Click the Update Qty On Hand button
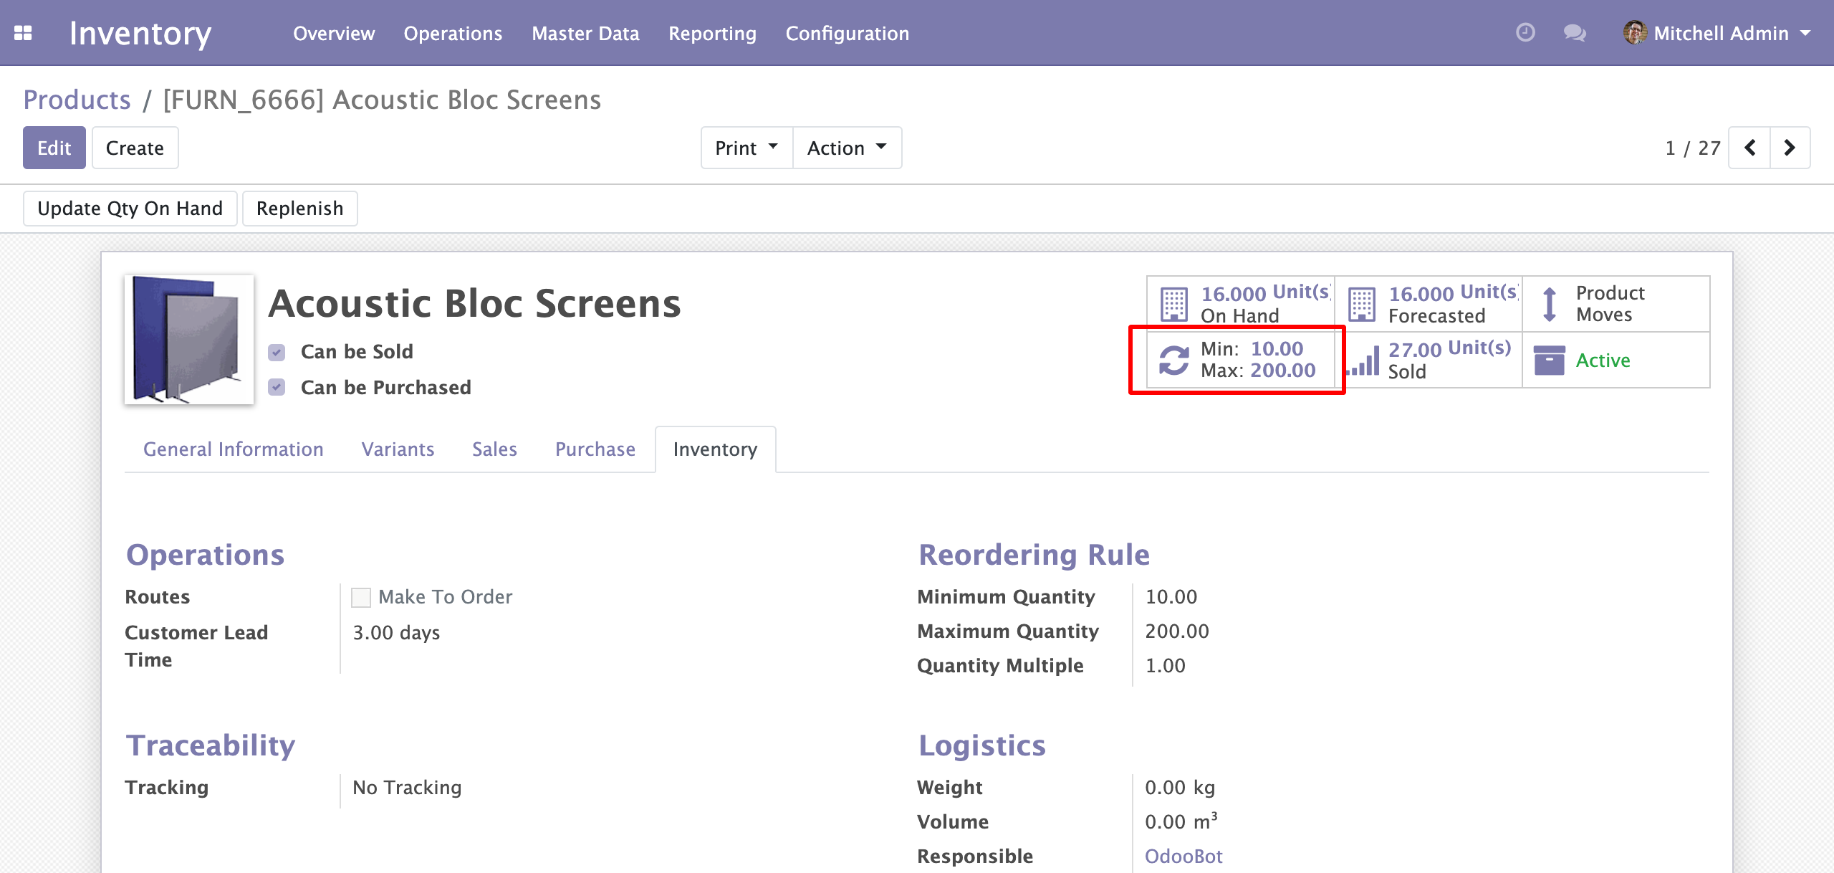 point(130,209)
